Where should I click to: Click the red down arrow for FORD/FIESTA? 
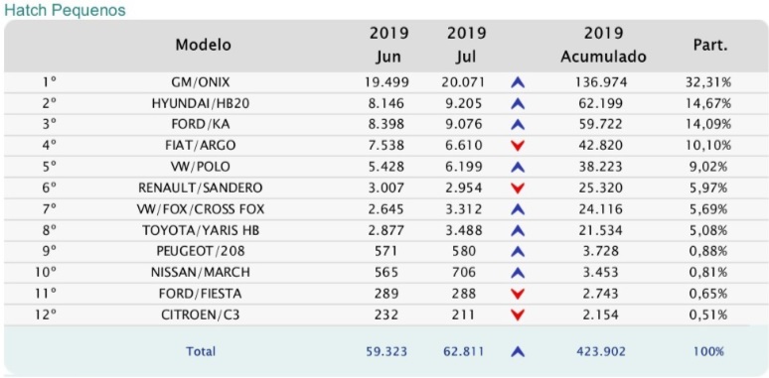518,294
